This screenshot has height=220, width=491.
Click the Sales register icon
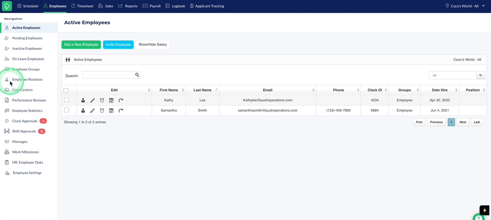click(101, 6)
